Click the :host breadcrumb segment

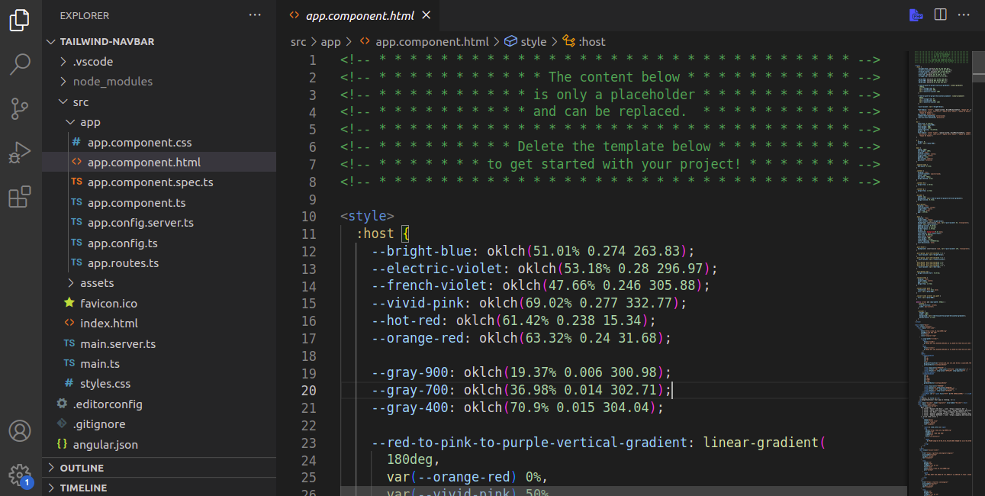point(592,42)
